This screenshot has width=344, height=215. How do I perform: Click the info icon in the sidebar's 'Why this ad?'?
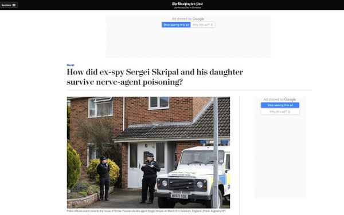289,112
